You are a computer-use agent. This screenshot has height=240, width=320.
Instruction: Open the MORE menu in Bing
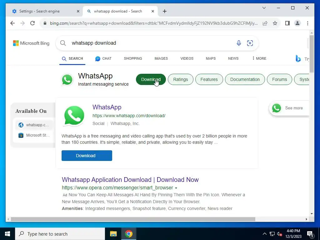(x=259, y=58)
